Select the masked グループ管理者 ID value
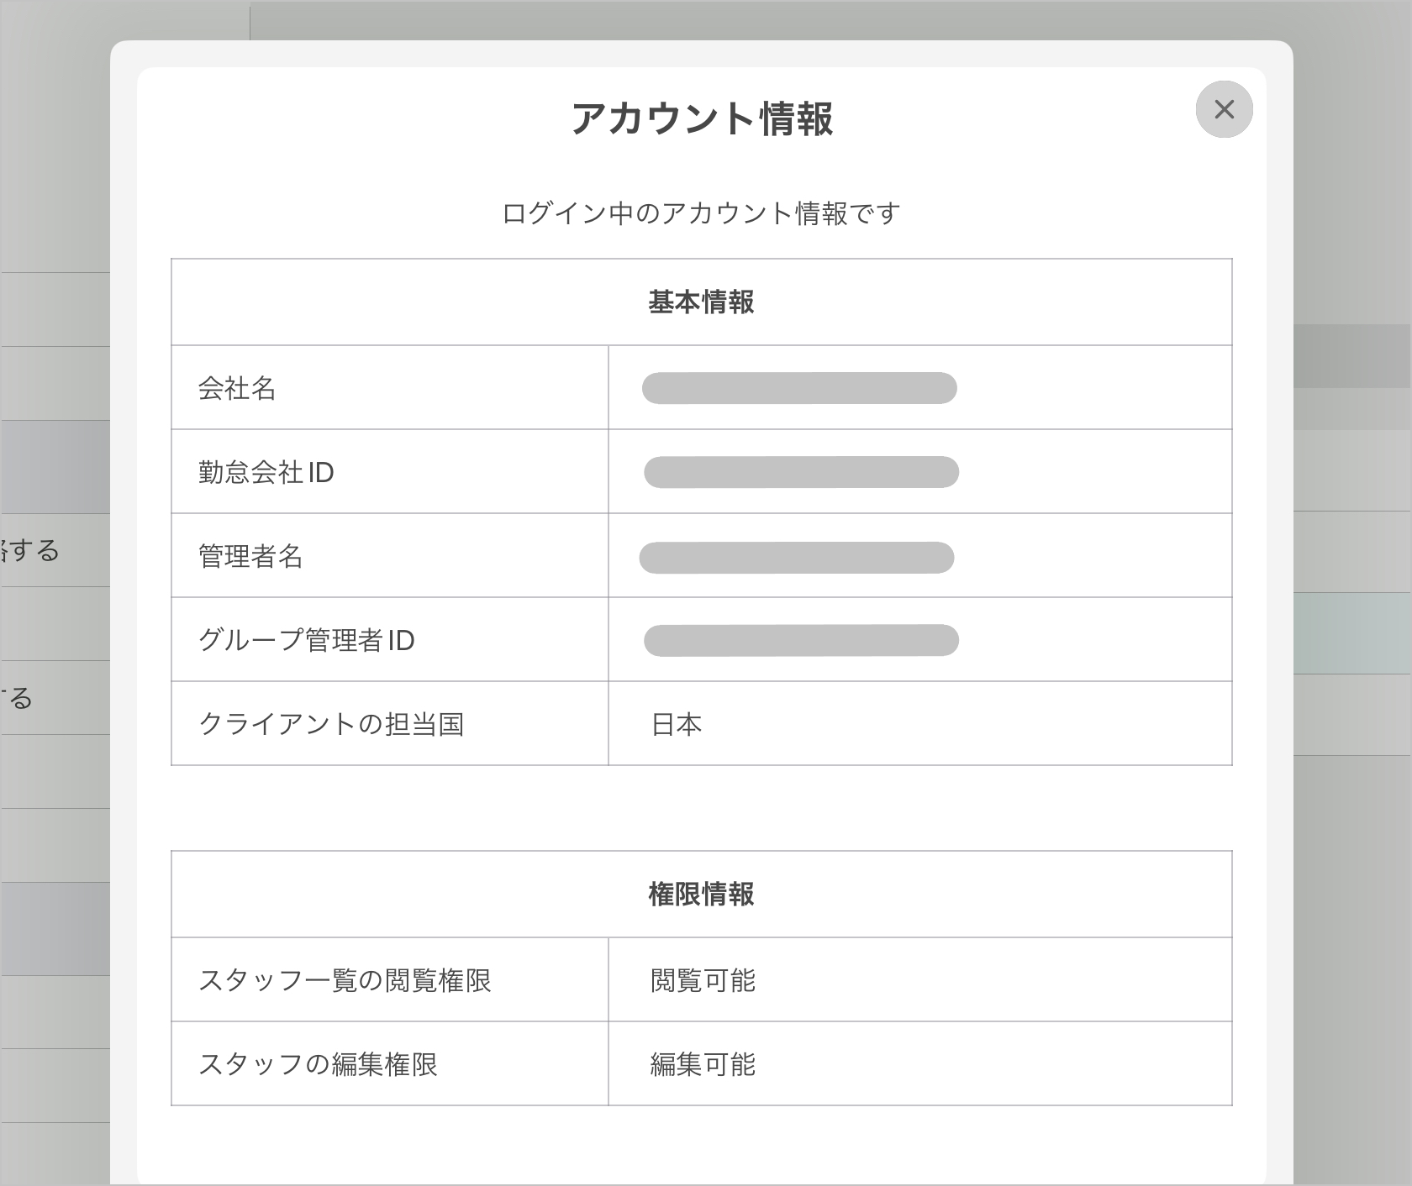The height and width of the screenshot is (1186, 1412). click(x=801, y=640)
